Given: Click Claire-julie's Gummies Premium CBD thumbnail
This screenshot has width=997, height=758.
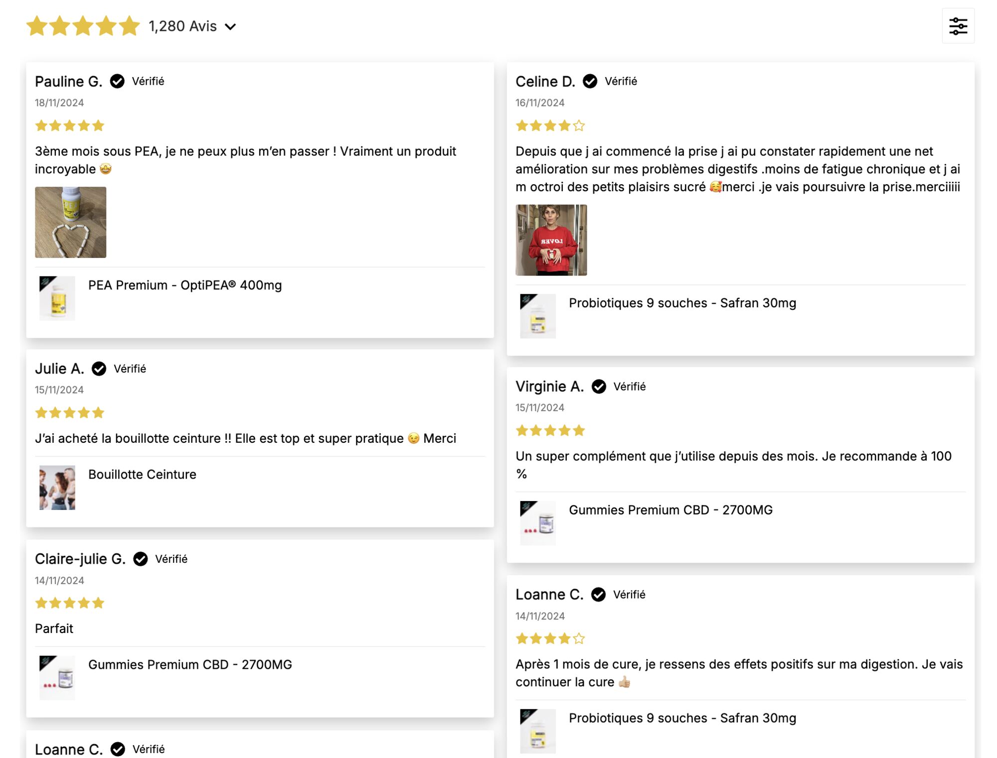Looking at the screenshot, I should pyautogui.click(x=57, y=677).
